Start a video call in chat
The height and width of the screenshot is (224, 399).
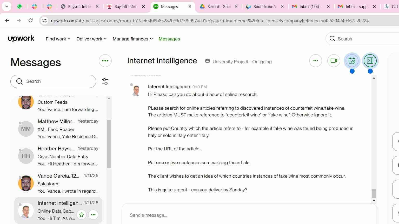click(334, 61)
